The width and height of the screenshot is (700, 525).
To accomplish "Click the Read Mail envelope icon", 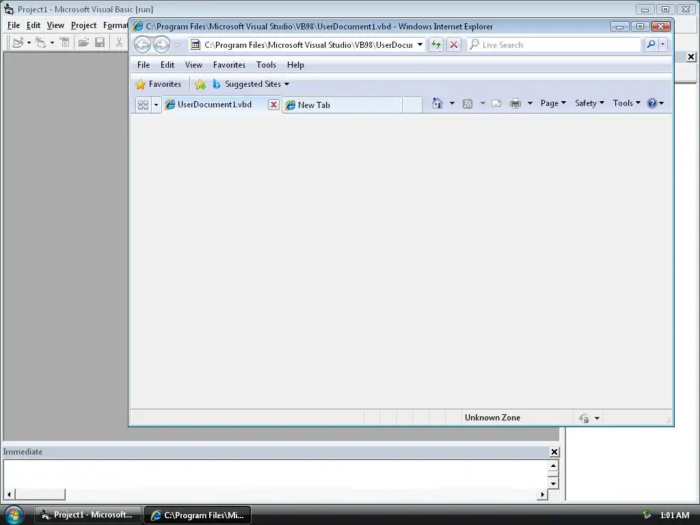I will (496, 103).
